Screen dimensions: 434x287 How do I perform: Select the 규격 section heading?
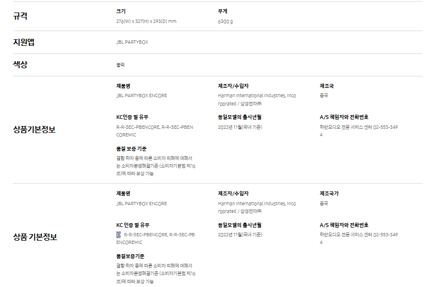point(20,16)
